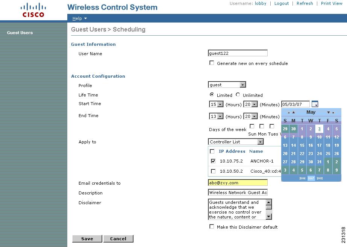Pick May 22 in the calendar
This screenshot has width=347, height=247.
pos(302,154)
